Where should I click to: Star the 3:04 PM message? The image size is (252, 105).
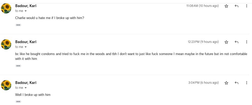pyautogui.click(x=226, y=83)
